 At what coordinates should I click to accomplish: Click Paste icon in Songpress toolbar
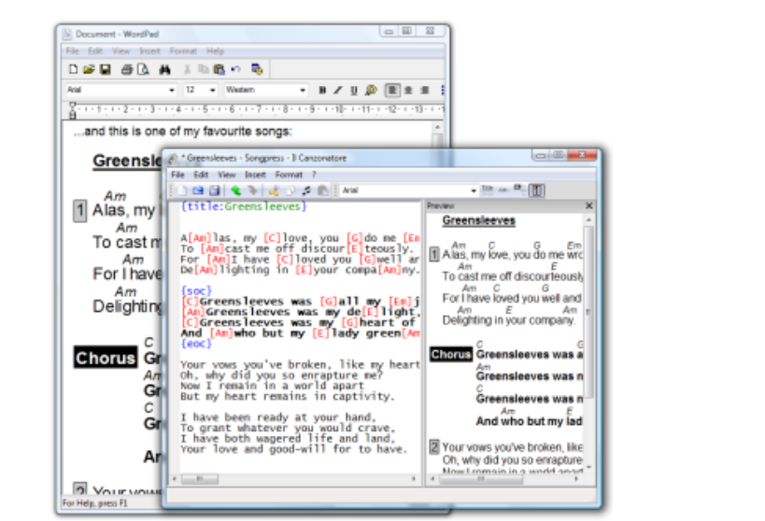[x=322, y=190]
